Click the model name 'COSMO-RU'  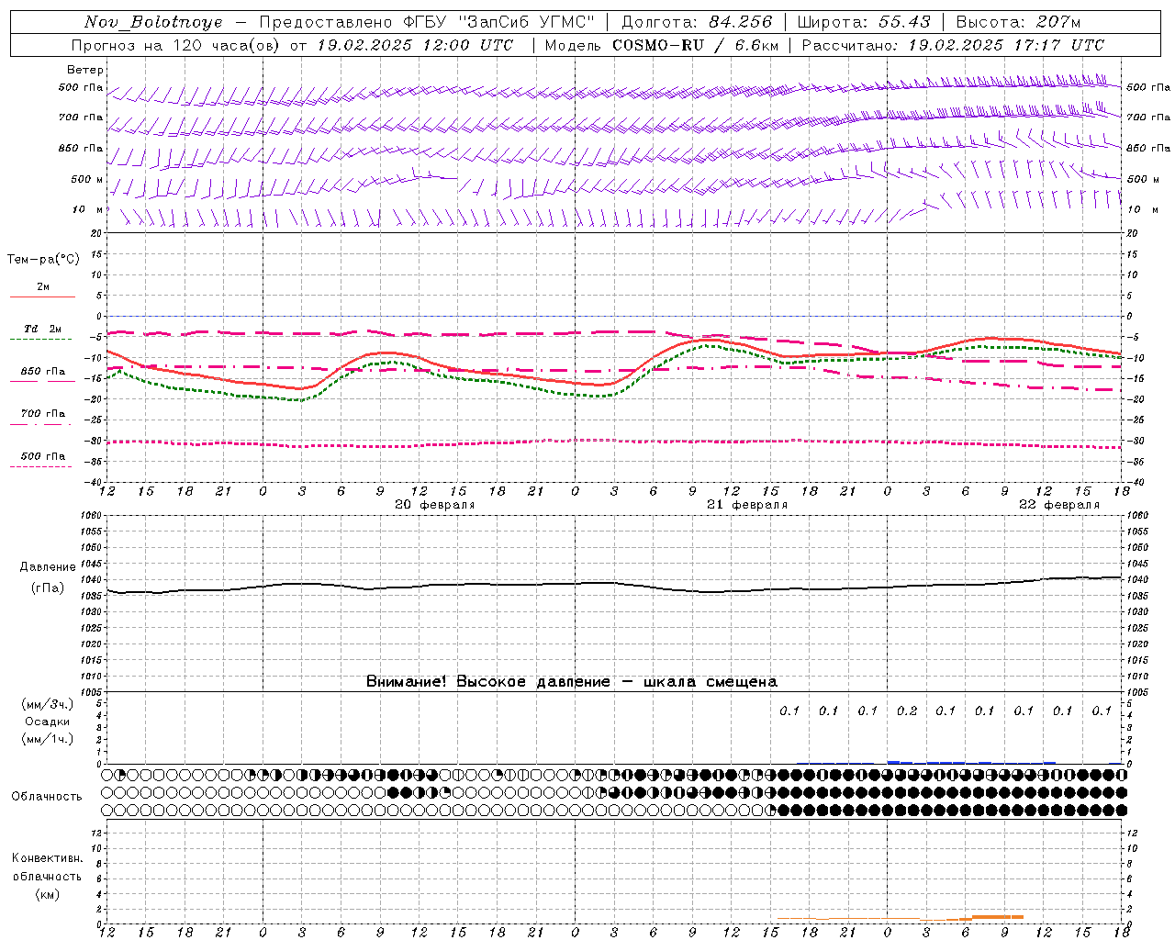coord(658,45)
